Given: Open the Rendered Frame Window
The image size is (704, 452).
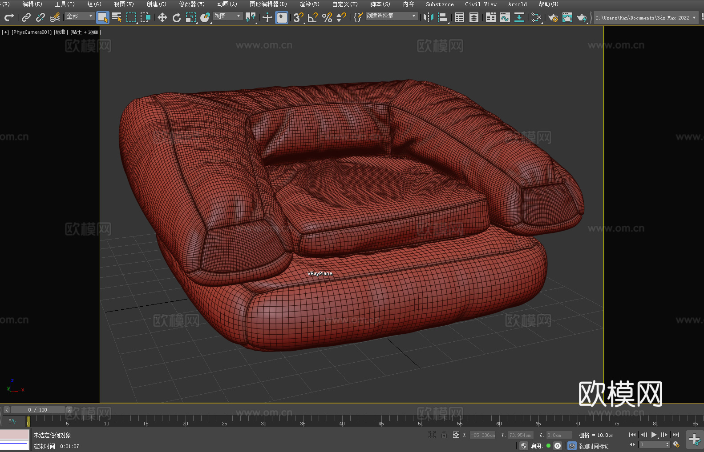Looking at the screenshot, I should (x=567, y=17).
